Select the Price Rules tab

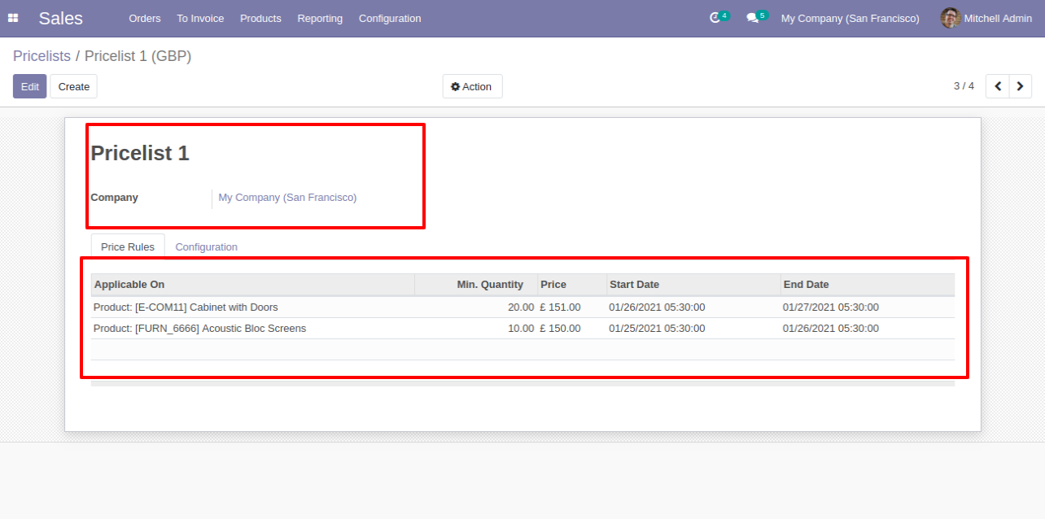tap(128, 246)
